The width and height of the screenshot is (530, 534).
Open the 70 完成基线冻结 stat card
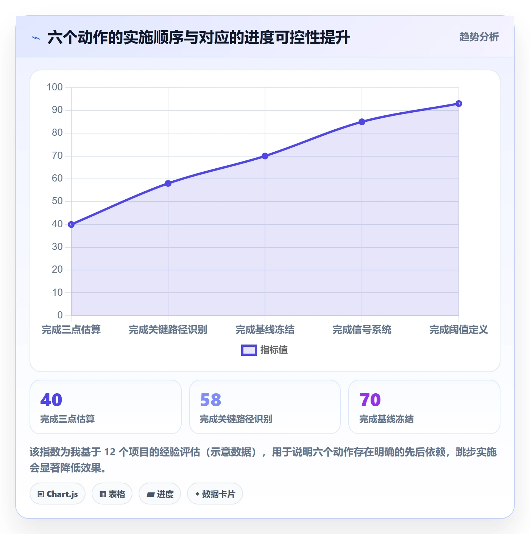(x=424, y=407)
